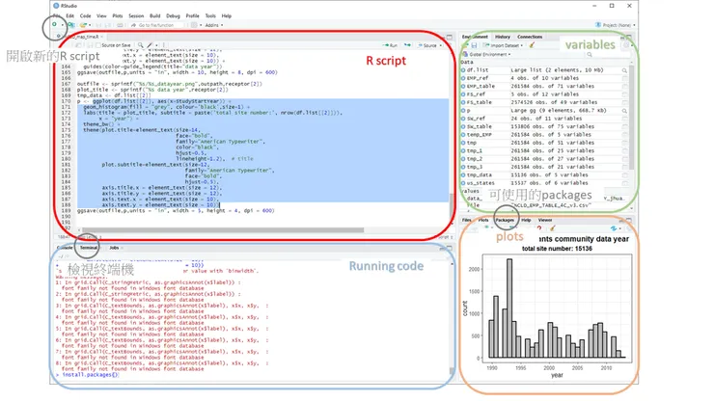
Task: Click the tmp_1 variable row
Action: pyautogui.click(x=544, y=150)
